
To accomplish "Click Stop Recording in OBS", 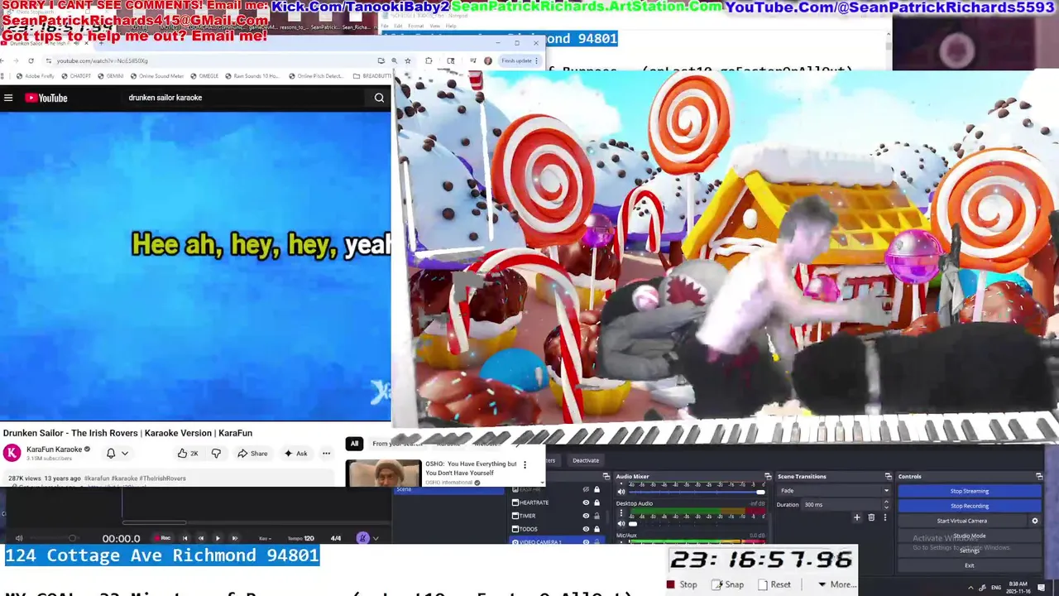I will point(969,506).
